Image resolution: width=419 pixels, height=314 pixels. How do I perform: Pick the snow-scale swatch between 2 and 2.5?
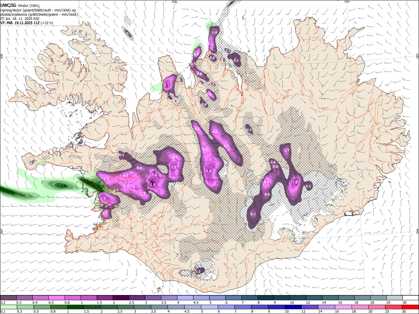coord(121,298)
